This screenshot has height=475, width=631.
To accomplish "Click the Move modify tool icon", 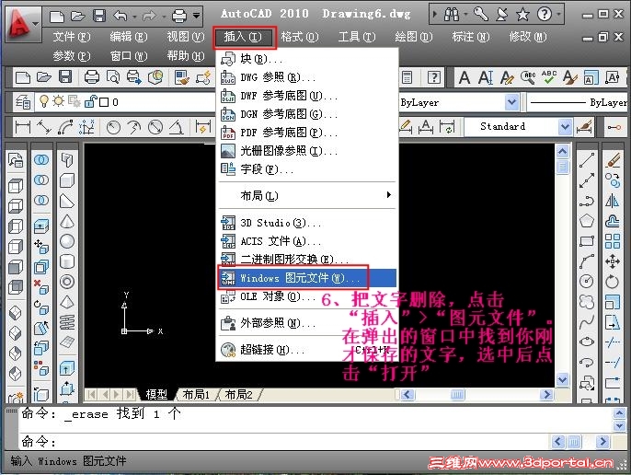I will click(x=612, y=261).
